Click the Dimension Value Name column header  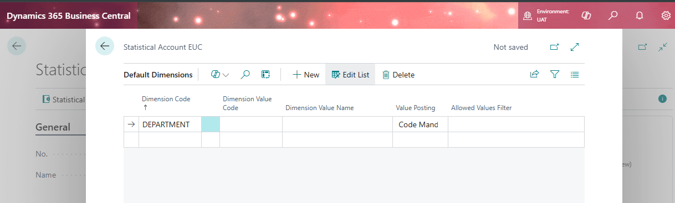point(319,108)
